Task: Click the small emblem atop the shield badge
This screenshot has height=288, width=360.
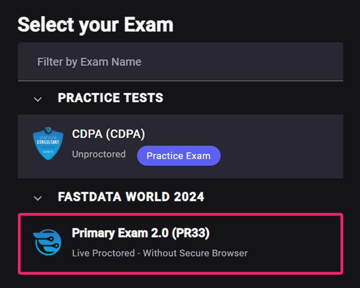Action: tap(48, 130)
